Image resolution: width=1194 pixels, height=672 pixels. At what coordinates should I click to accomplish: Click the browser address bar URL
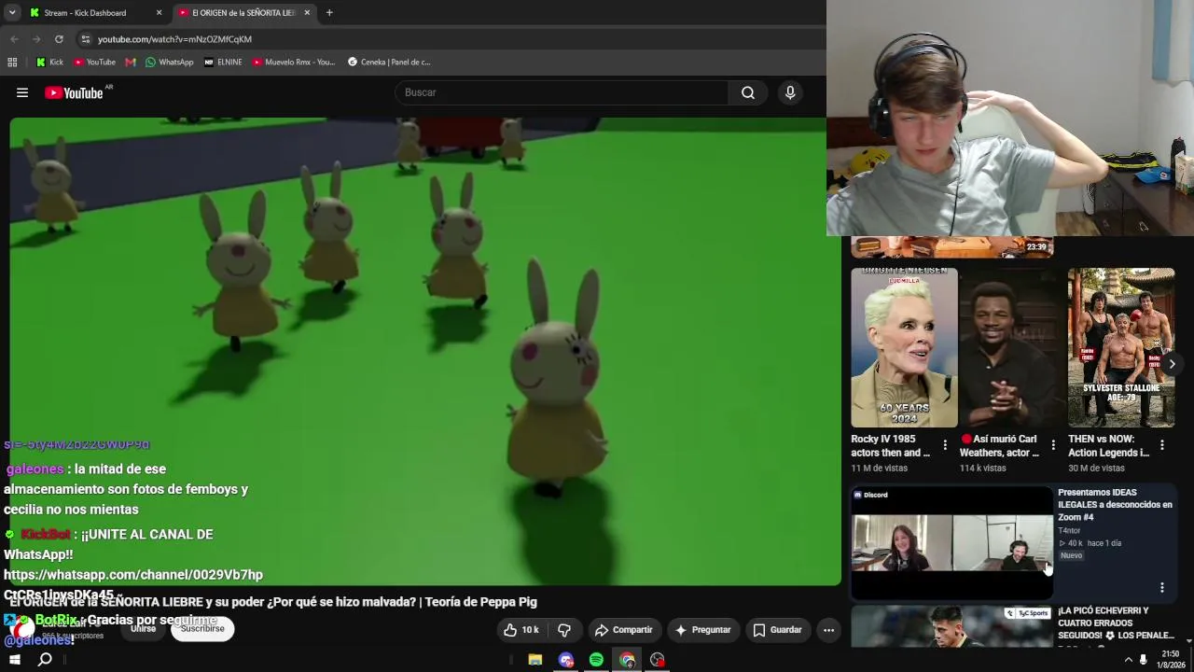[x=174, y=39]
